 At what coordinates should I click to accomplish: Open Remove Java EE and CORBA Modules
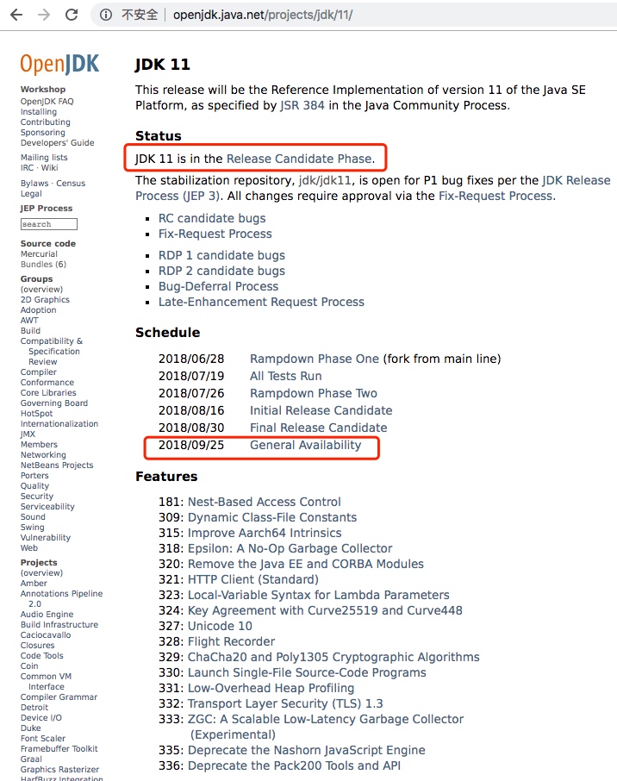(306, 564)
